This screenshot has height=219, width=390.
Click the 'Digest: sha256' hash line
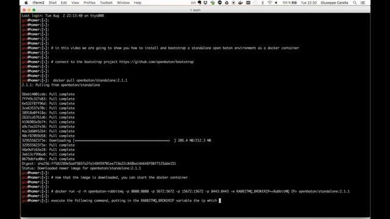pos(99,164)
